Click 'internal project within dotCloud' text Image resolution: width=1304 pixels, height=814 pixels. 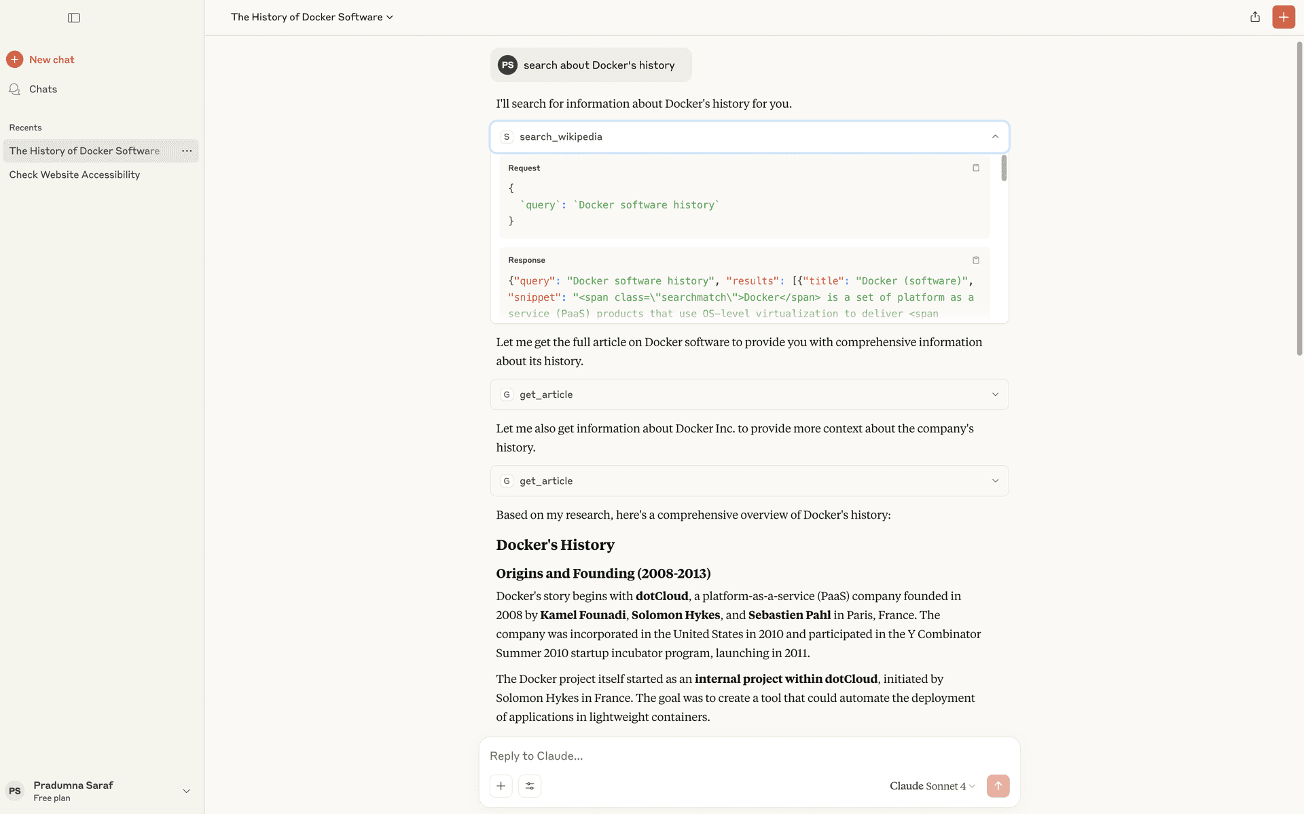tap(786, 678)
